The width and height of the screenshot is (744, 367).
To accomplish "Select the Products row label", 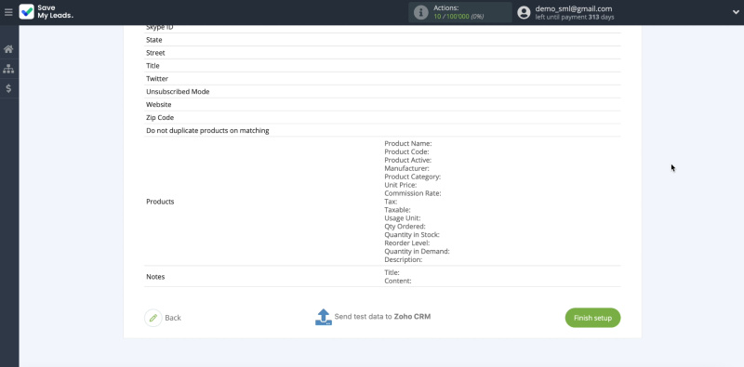I will pyautogui.click(x=160, y=202).
